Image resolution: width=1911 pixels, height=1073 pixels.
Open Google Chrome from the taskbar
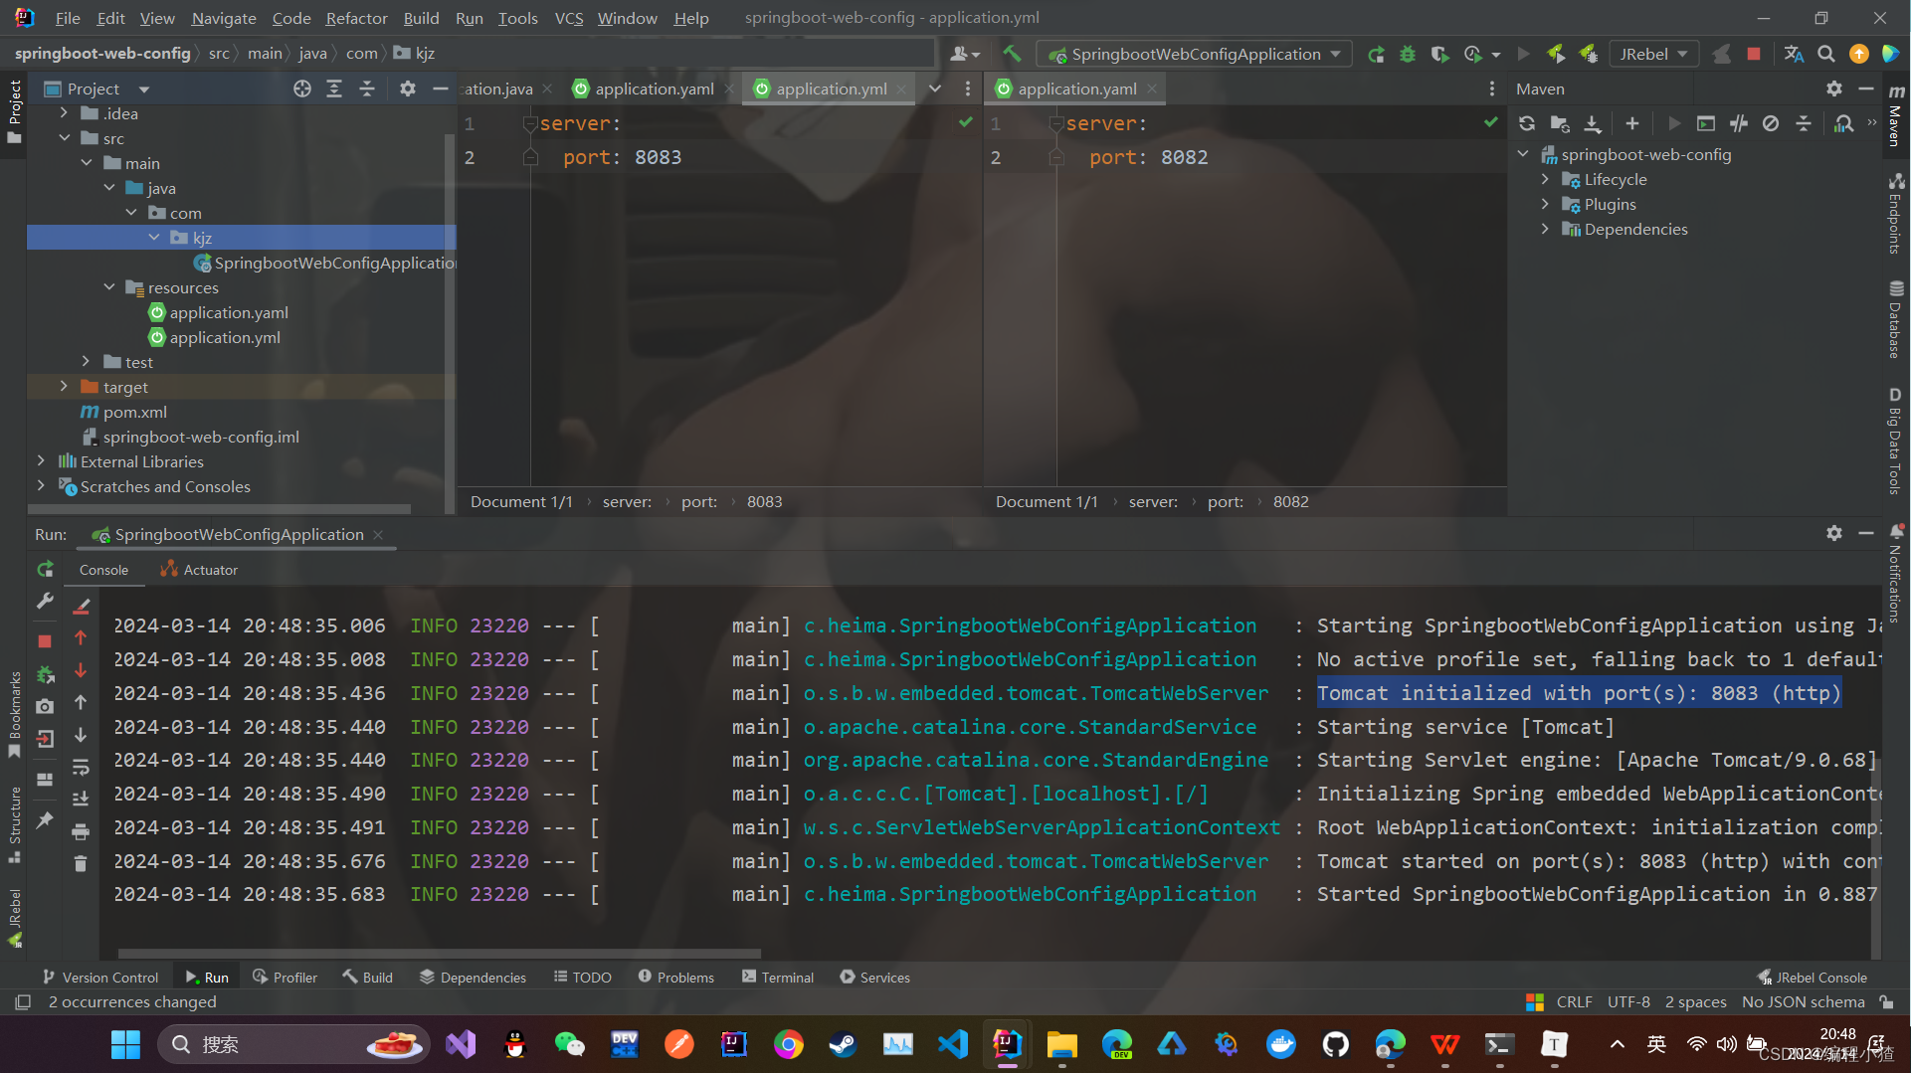788,1044
